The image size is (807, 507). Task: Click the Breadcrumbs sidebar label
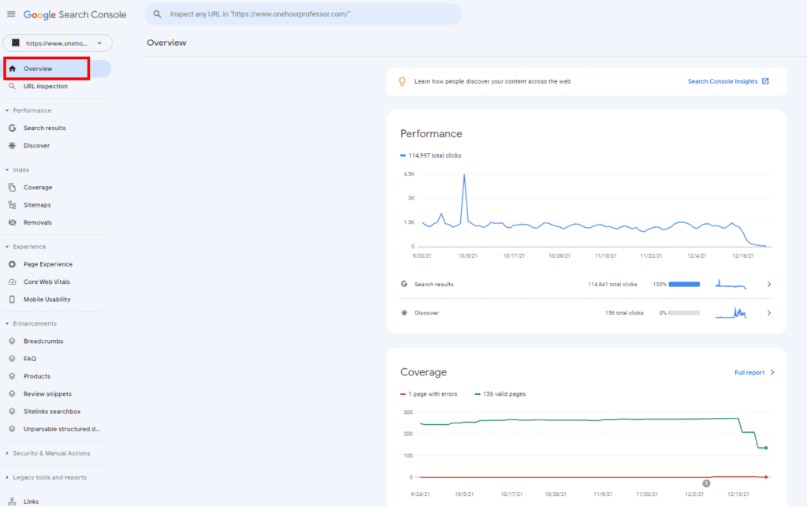click(x=43, y=341)
